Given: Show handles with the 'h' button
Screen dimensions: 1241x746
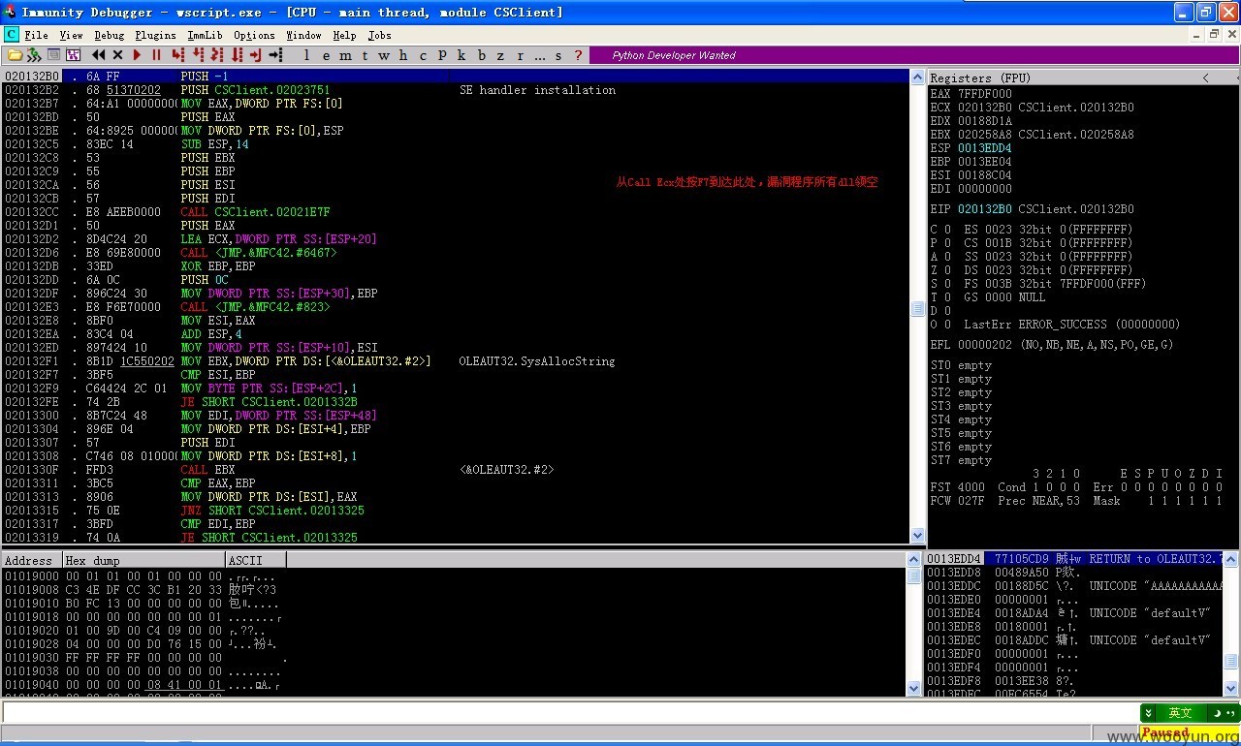Looking at the screenshot, I should (403, 55).
